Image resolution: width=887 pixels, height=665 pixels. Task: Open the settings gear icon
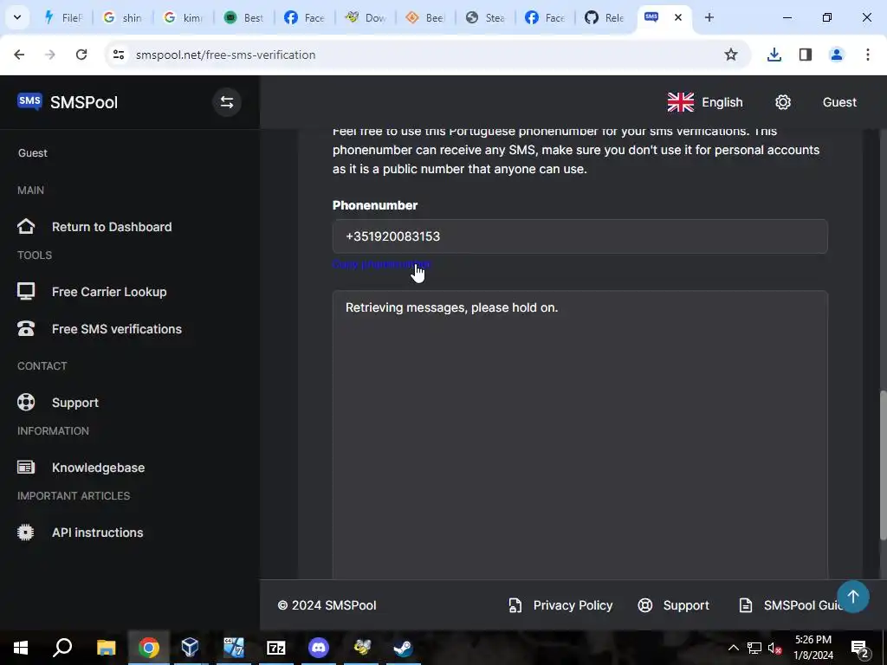pyautogui.click(x=783, y=102)
